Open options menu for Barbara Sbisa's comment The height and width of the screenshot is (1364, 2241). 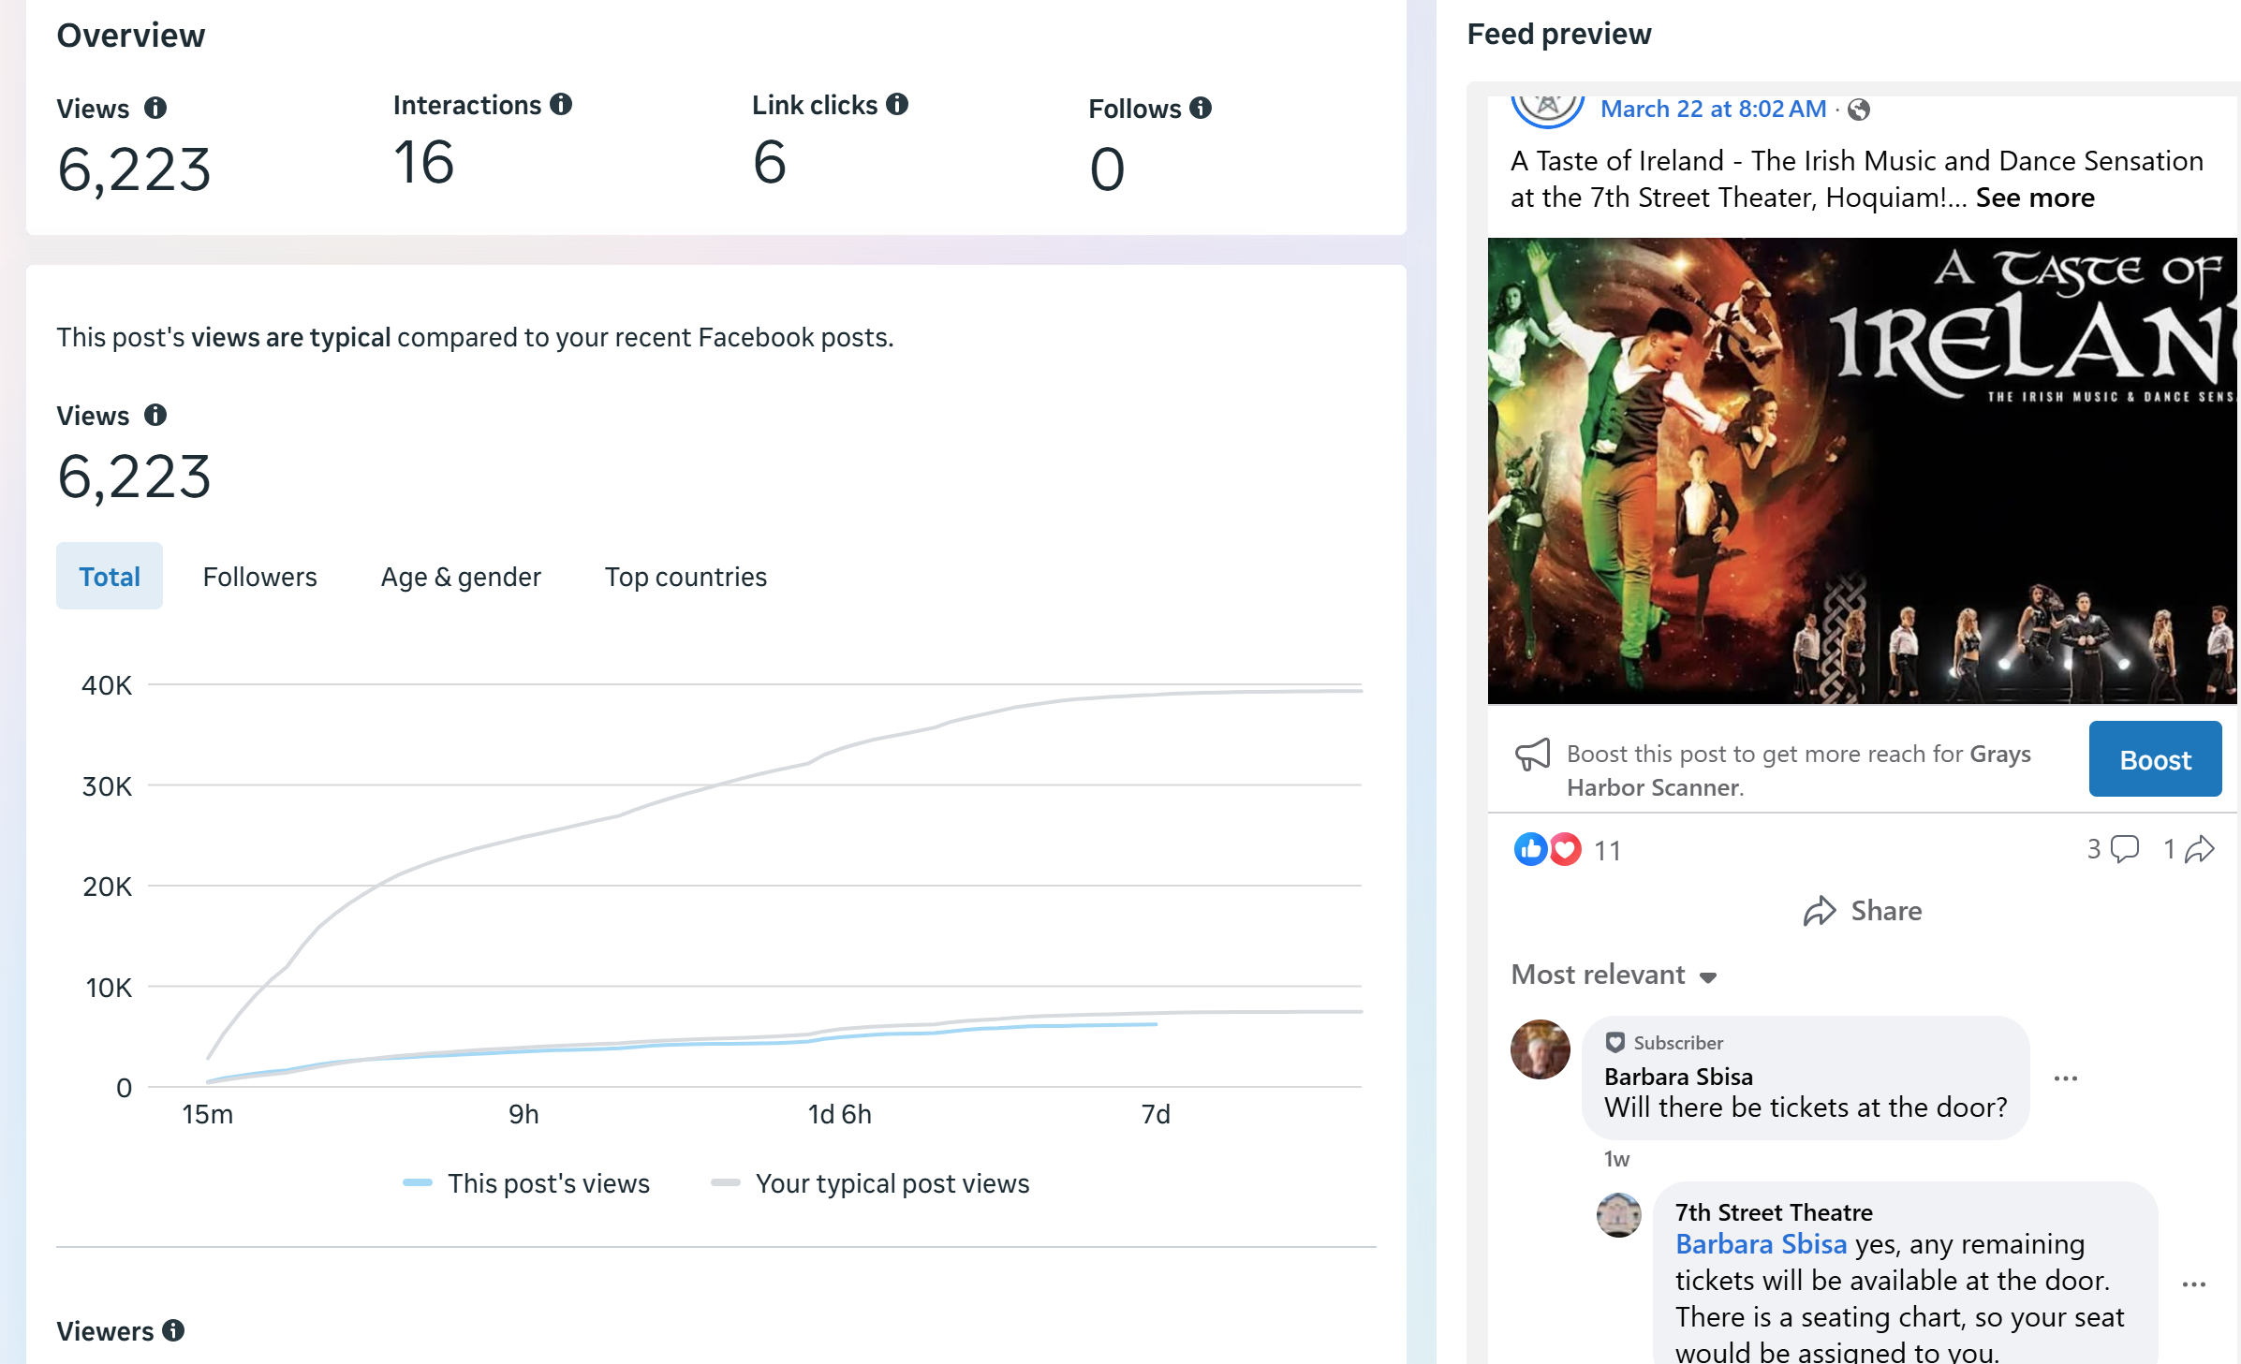[x=2065, y=1078]
